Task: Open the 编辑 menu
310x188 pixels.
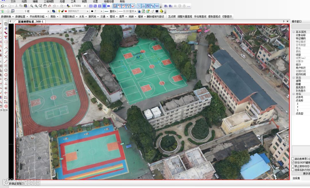Action: click(x=35, y=1)
